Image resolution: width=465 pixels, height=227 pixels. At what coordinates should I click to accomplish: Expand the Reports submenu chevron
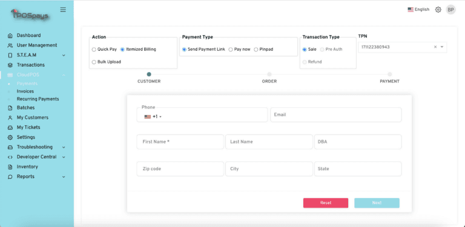click(x=64, y=177)
